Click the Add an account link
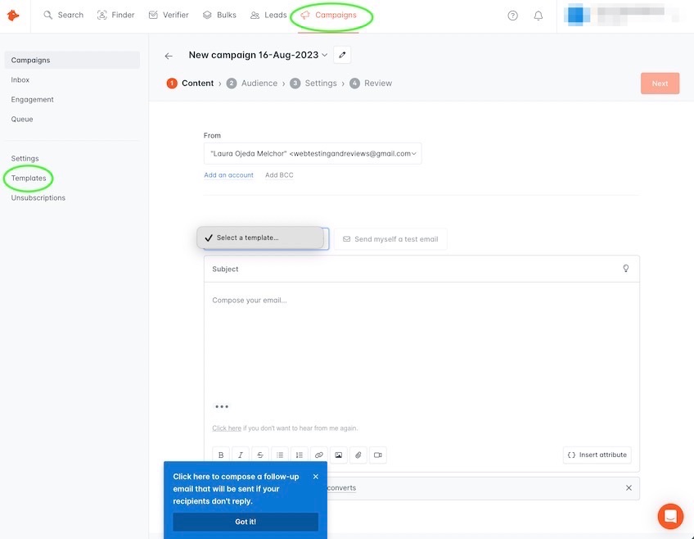This screenshot has width=694, height=539. coord(229,175)
